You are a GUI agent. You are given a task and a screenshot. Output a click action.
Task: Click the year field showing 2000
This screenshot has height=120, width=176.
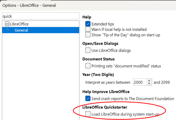pyautogui.click(x=140, y=82)
